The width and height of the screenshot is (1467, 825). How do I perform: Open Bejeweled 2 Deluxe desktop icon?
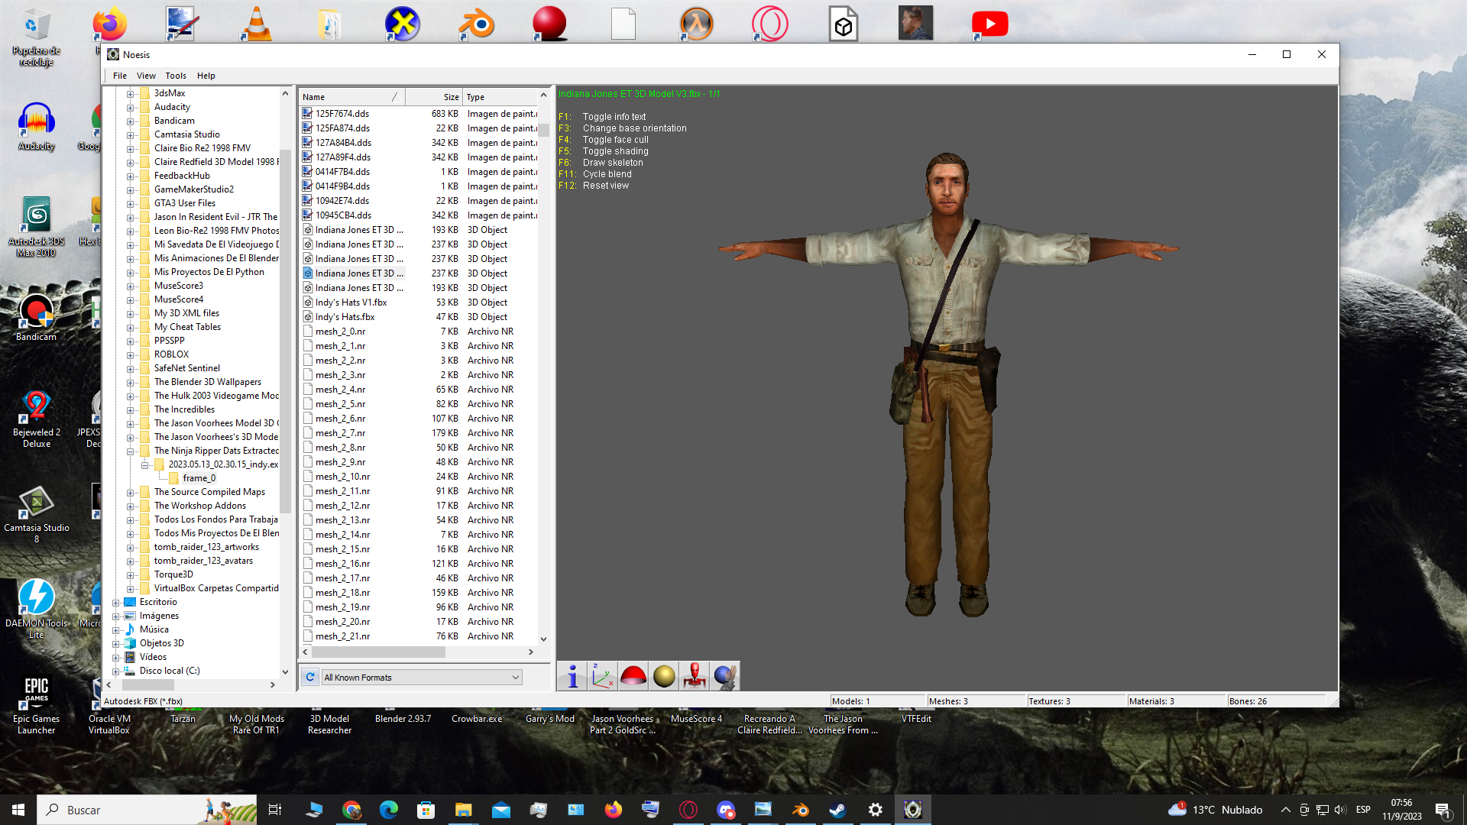(36, 419)
